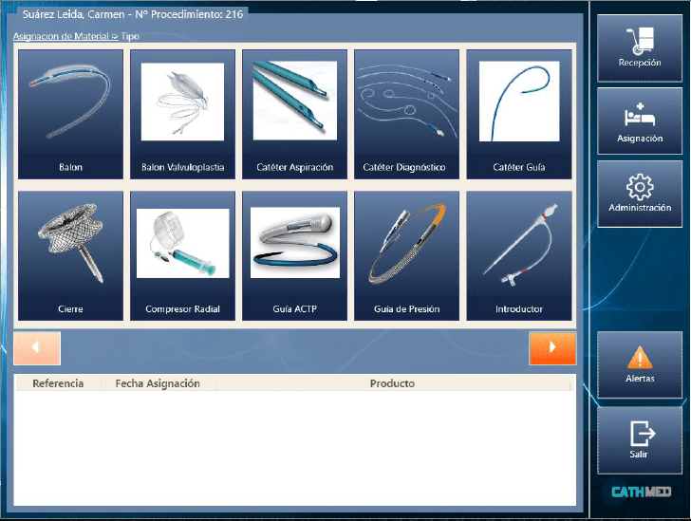Open the Administración gear settings
This screenshot has width=691, height=521.
(639, 194)
